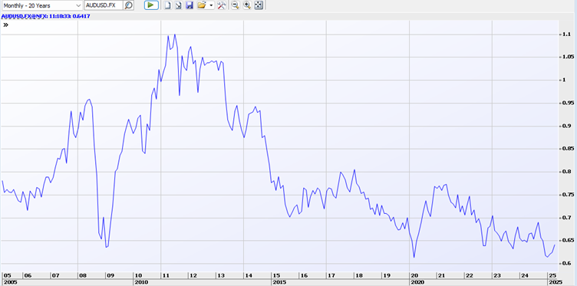Select the 2020 label on the time axis

[x=417, y=282]
